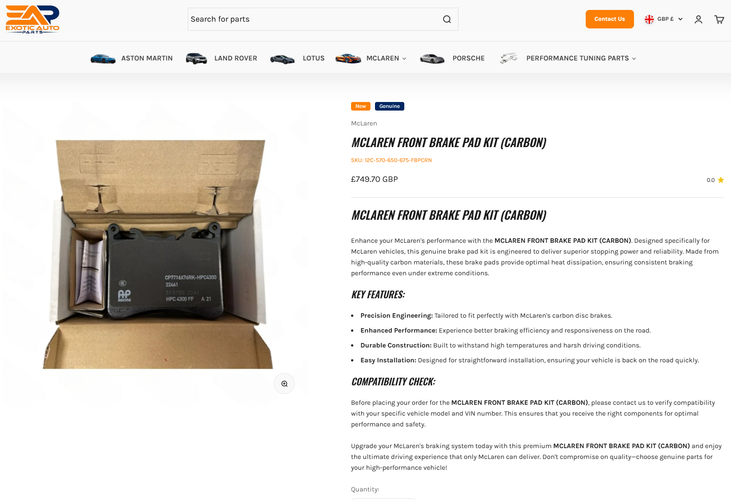Image resolution: width=731 pixels, height=500 pixels.
Task: Open the PORSCHE menu item
Action: [468, 58]
